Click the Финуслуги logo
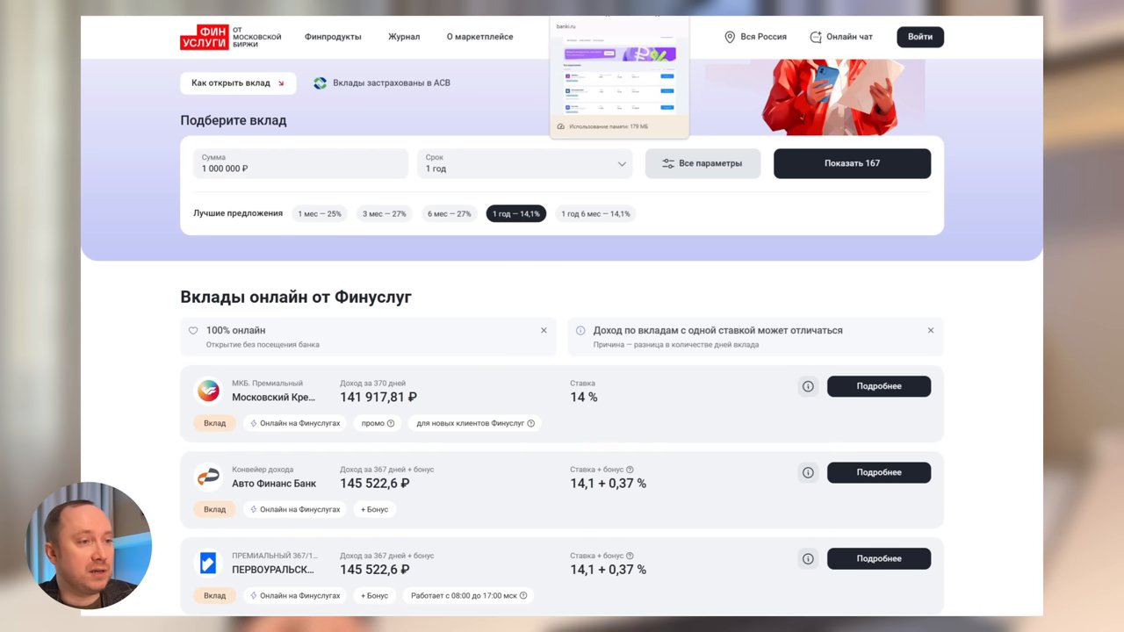This screenshot has height=632, width=1124. [230, 37]
